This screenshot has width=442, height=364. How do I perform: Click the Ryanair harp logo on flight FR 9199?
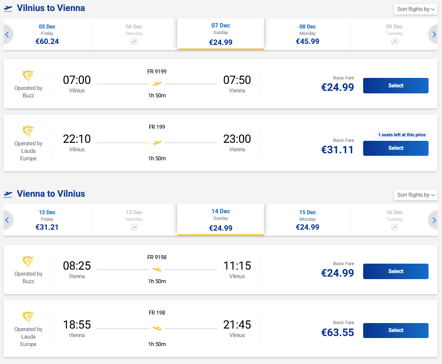28,76
